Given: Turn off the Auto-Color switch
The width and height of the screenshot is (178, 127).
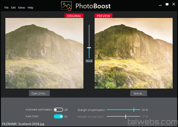Looking at the screenshot, I should click(x=58, y=116).
